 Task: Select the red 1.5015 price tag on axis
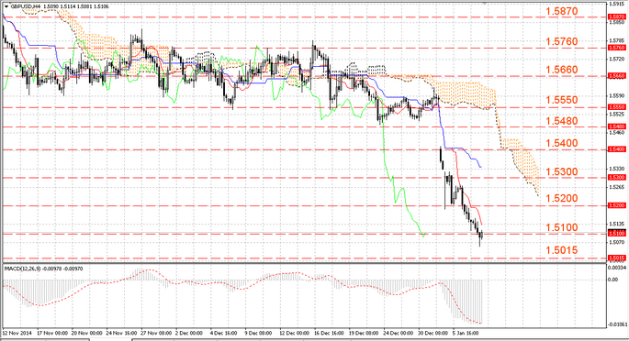pos(617,258)
